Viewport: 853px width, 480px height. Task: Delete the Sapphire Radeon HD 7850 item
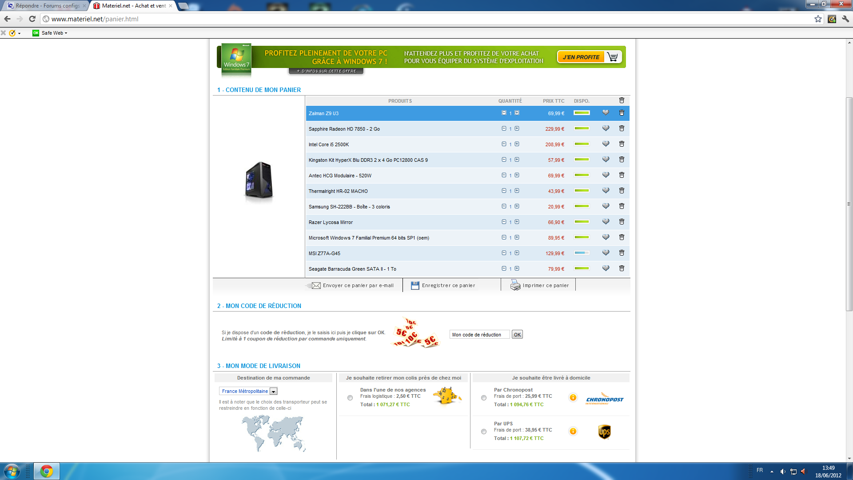tap(622, 128)
